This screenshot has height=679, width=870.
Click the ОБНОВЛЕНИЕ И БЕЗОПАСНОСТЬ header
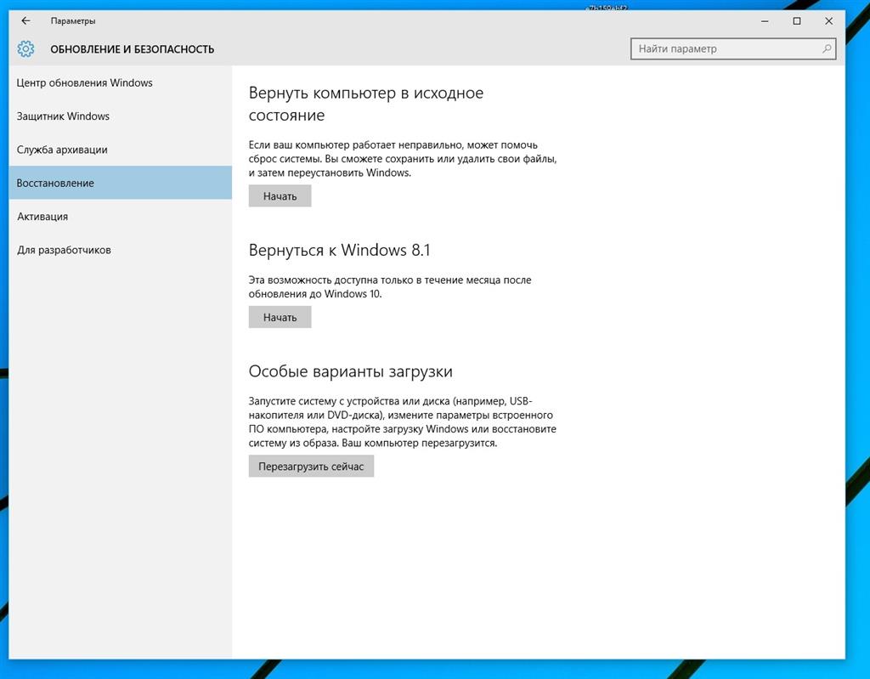(132, 49)
